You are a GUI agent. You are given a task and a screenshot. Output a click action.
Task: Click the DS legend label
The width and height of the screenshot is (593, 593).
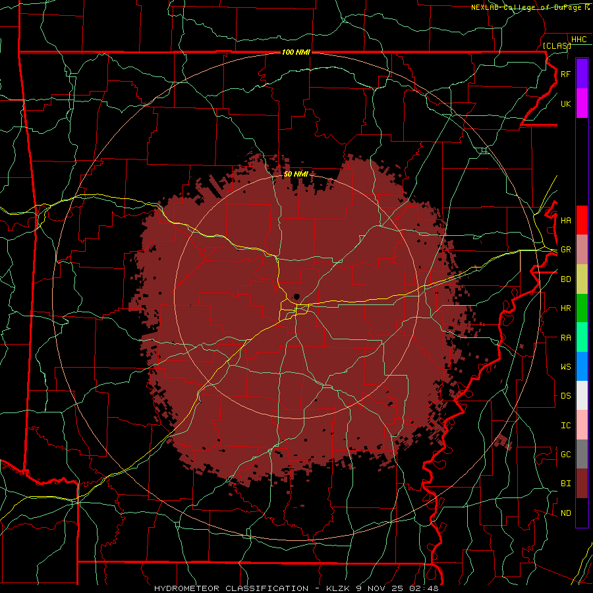565,396
